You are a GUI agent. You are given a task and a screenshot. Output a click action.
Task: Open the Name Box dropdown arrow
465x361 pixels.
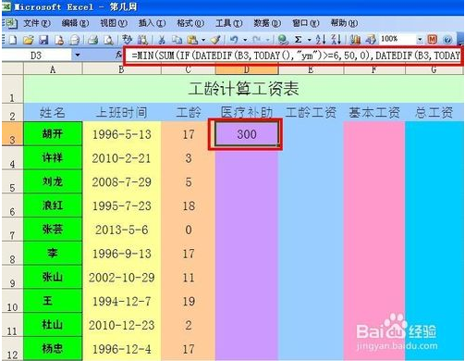click(x=78, y=56)
